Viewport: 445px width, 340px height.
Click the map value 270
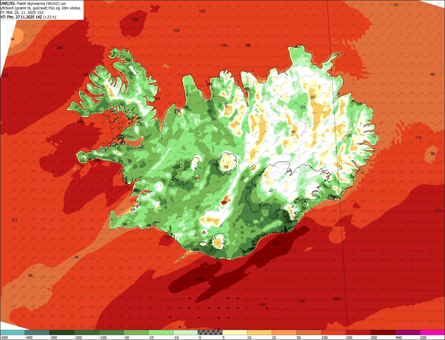point(301,301)
